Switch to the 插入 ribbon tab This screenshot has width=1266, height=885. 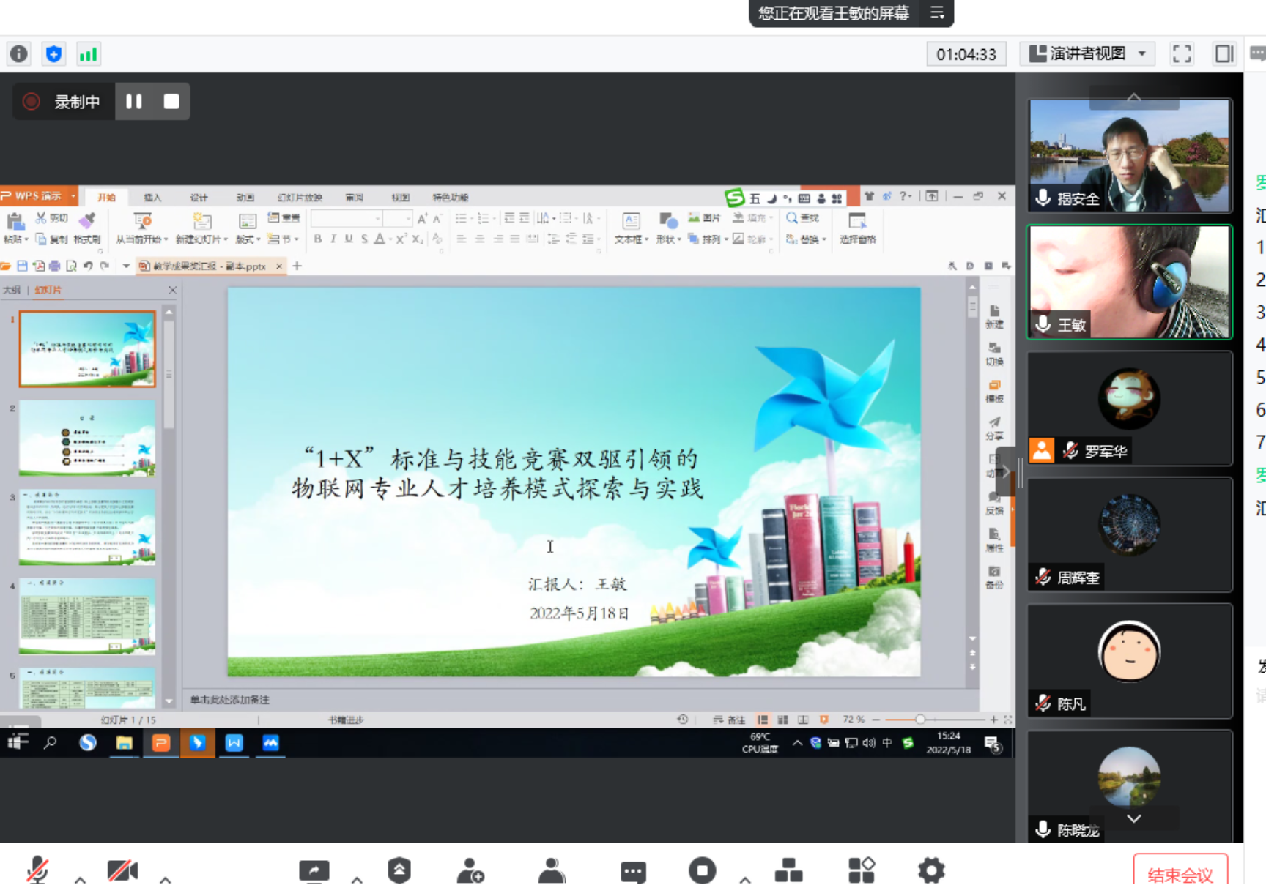click(x=152, y=197)
